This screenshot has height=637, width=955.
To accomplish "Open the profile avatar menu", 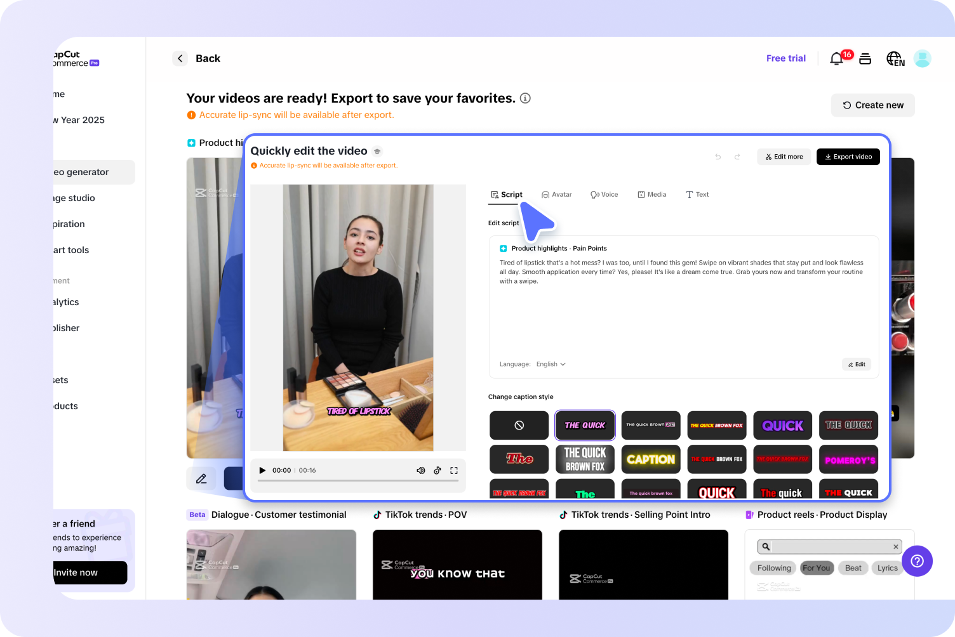I will (x=923, y=58).
